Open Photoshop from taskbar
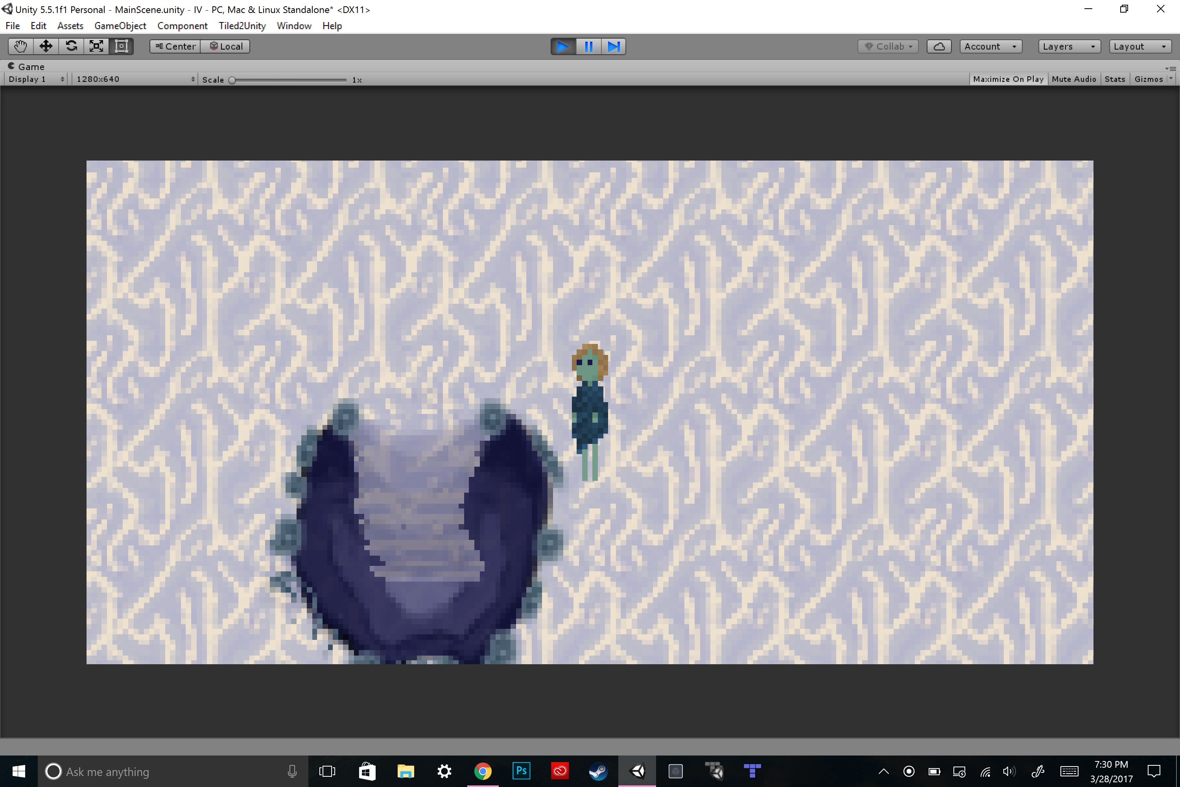 [x=521, y=771]
